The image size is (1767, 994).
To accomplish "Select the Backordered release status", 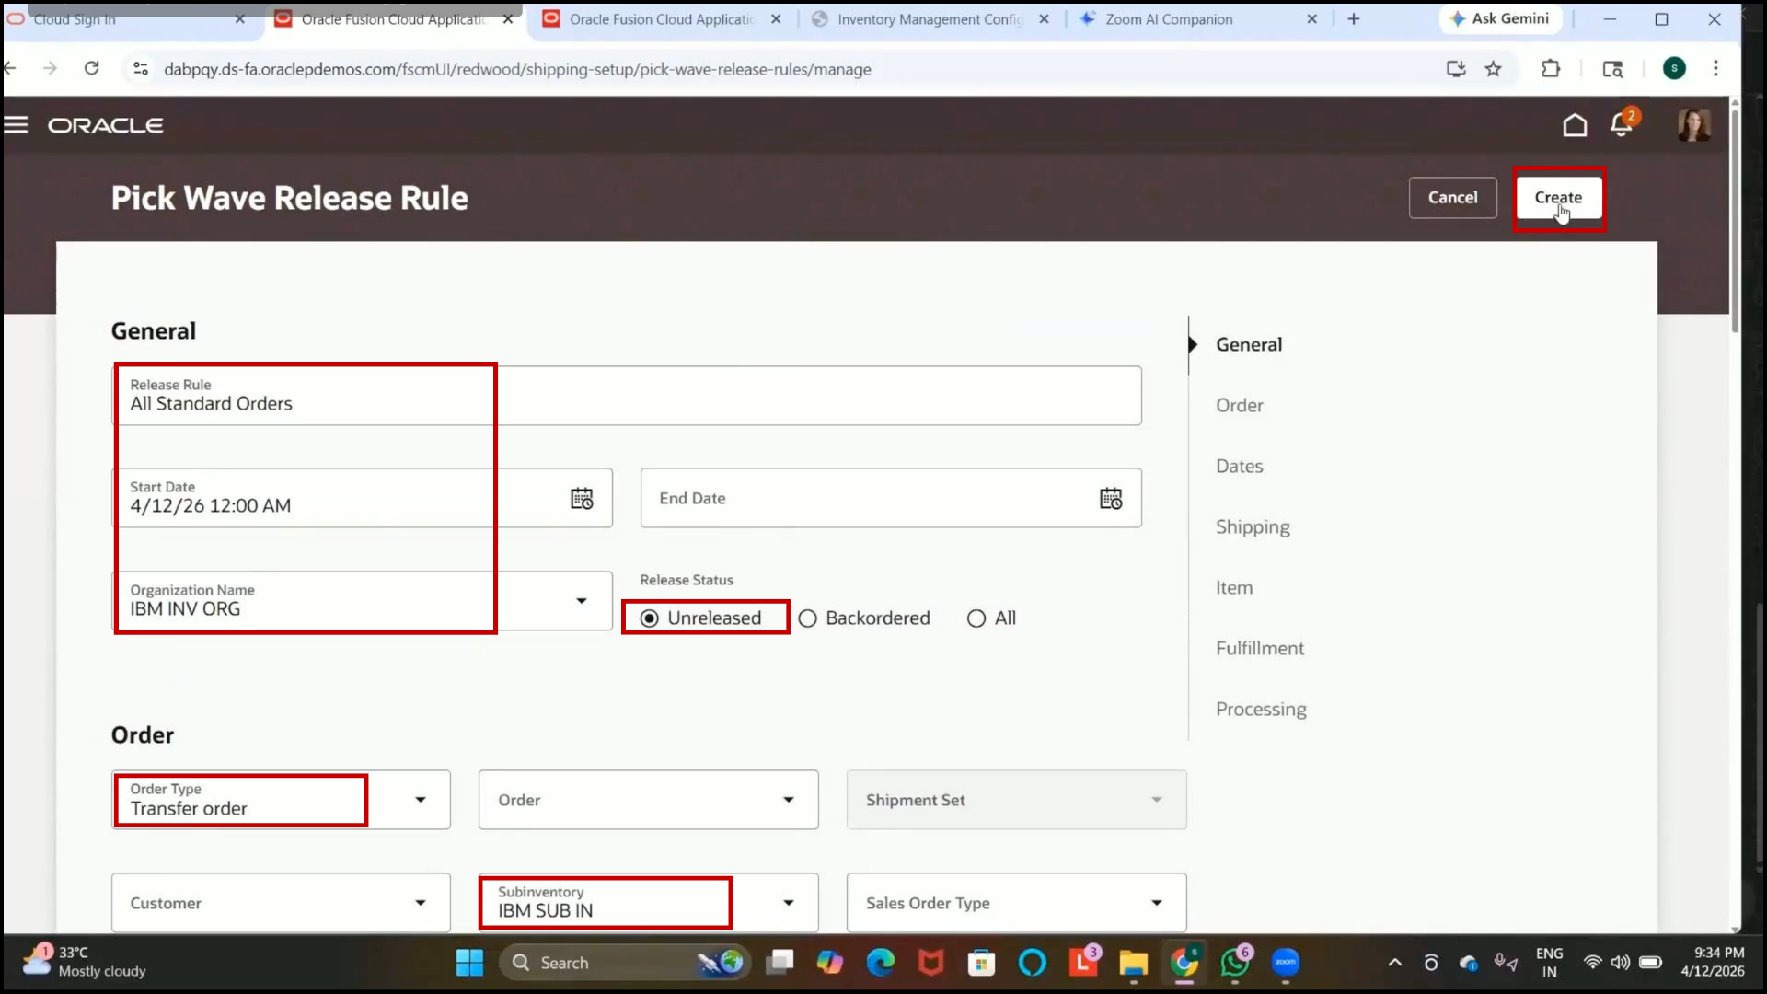I will (x=807, y=618).
